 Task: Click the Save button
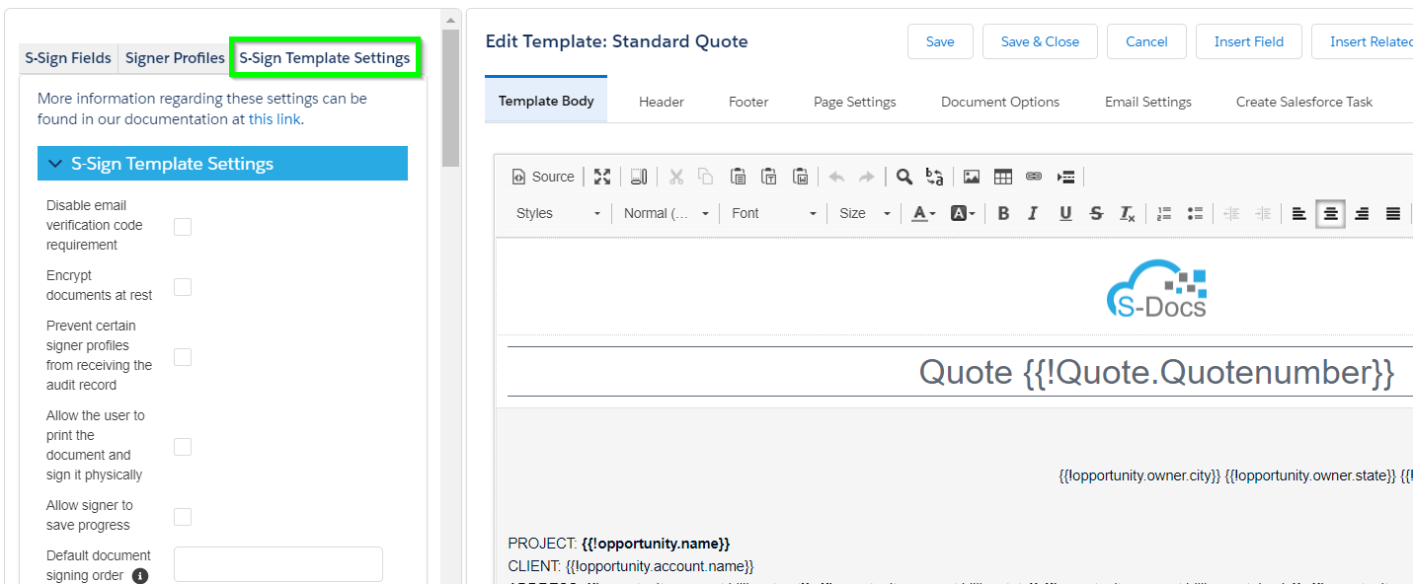[x=940, y=41]
